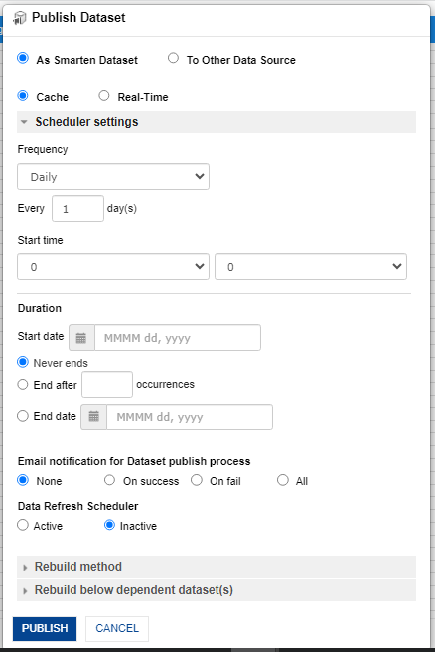Open the End date calendar picker icon
This screenshot has height=652, width=435.
[x=94, y=416]
